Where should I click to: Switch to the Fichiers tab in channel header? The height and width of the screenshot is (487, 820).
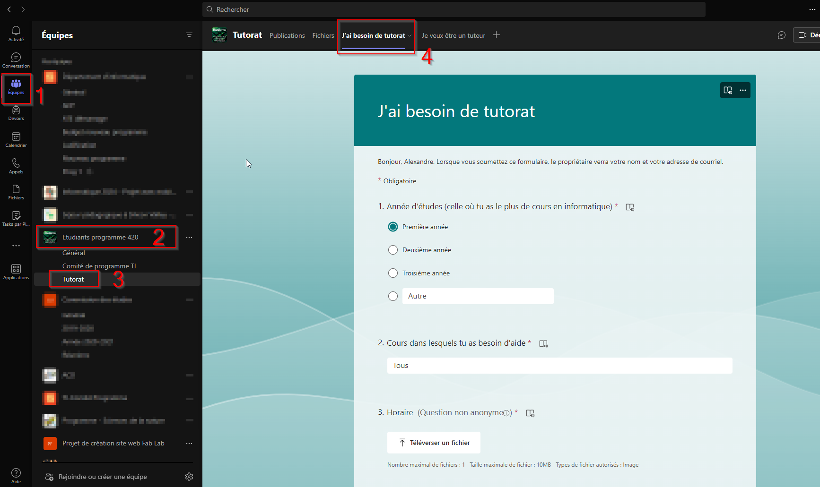(x=323, y=35)
